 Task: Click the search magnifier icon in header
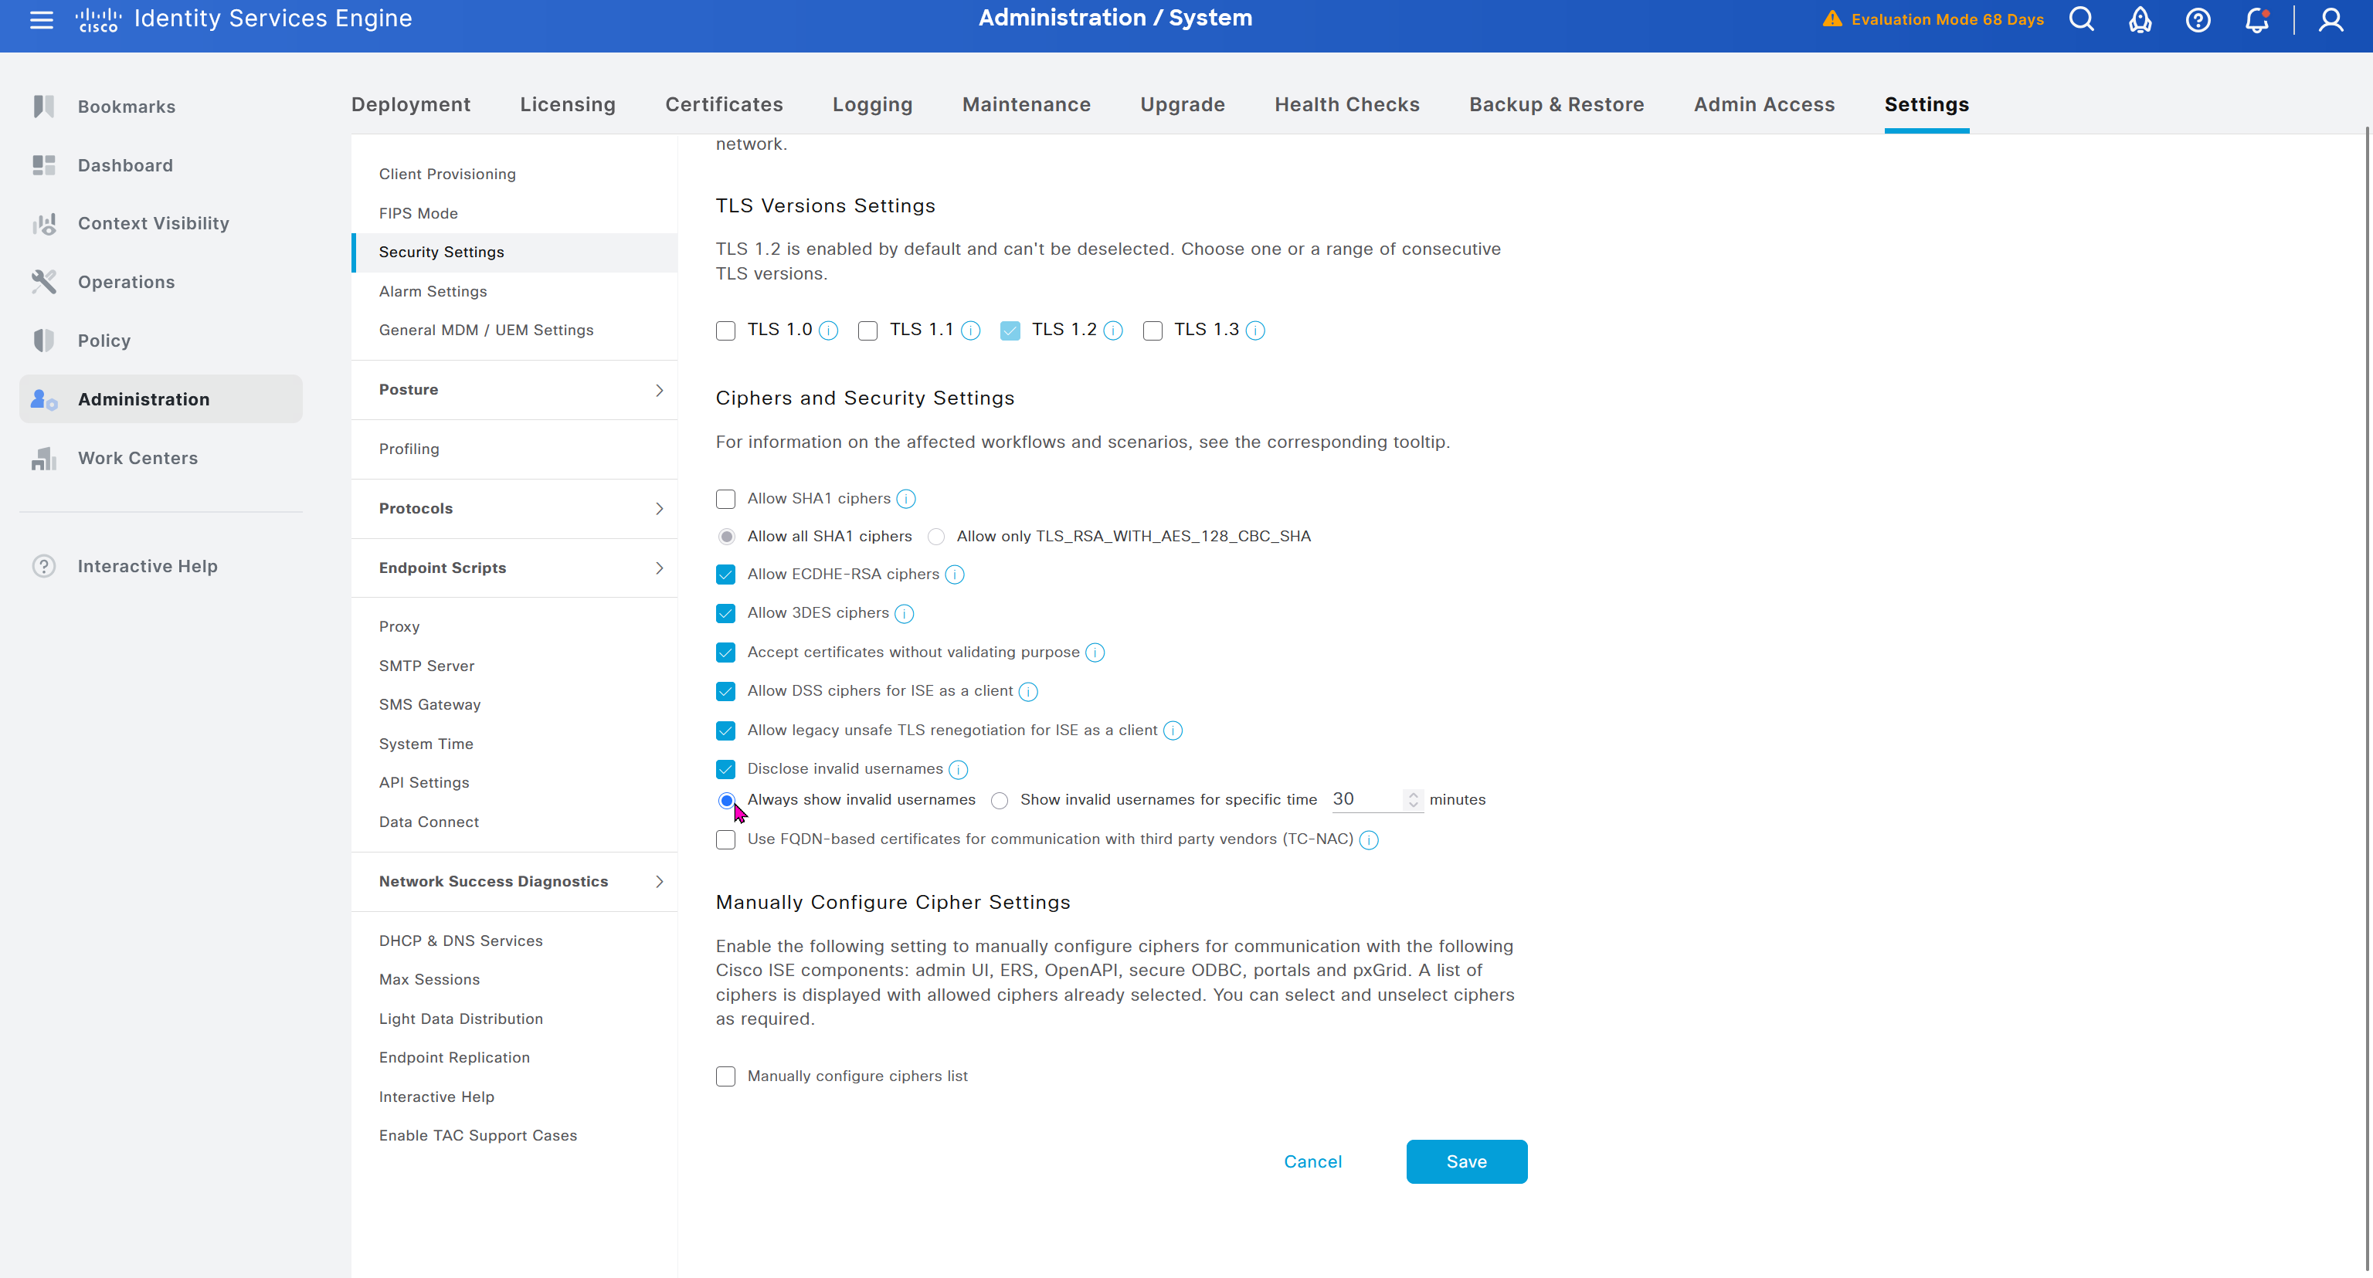click(2081, 19)
